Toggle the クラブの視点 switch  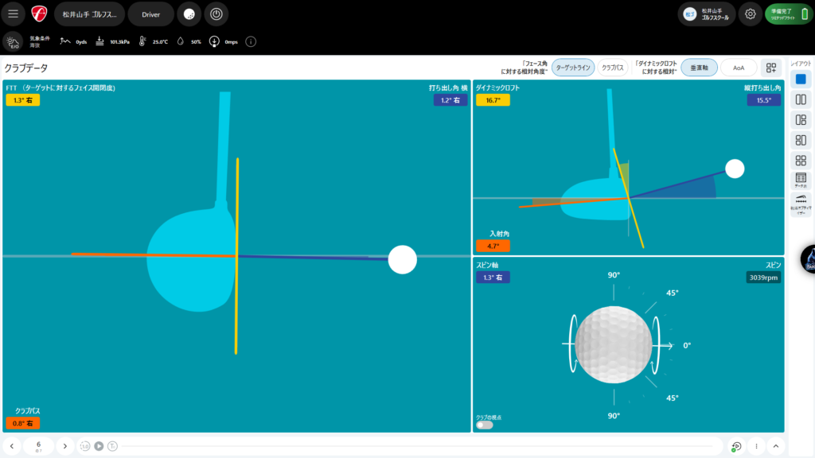point(485,425)
